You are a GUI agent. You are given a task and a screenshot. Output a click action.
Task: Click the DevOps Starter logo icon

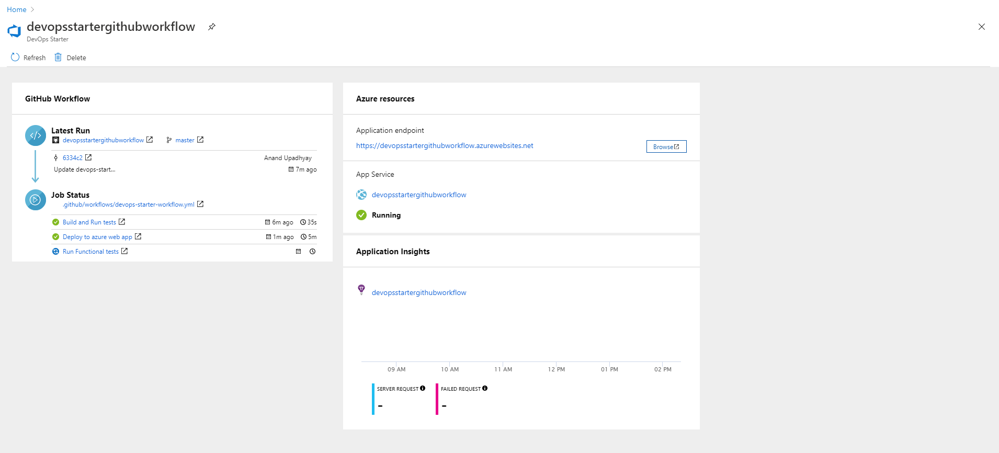14,31
